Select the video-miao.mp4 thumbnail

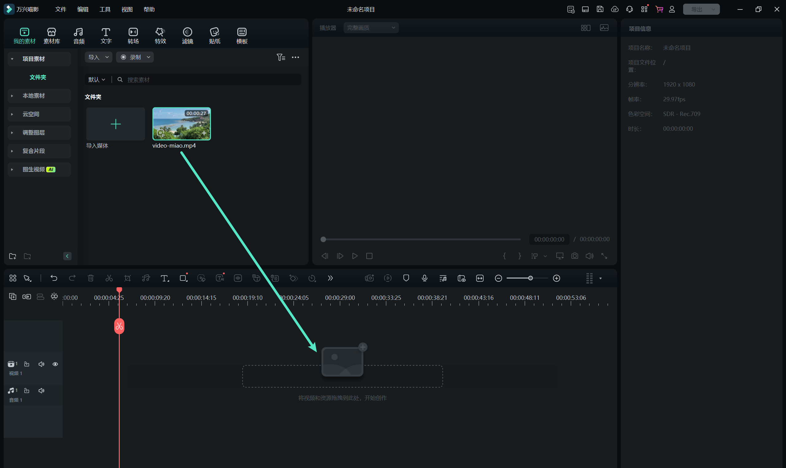coord(181,124)
